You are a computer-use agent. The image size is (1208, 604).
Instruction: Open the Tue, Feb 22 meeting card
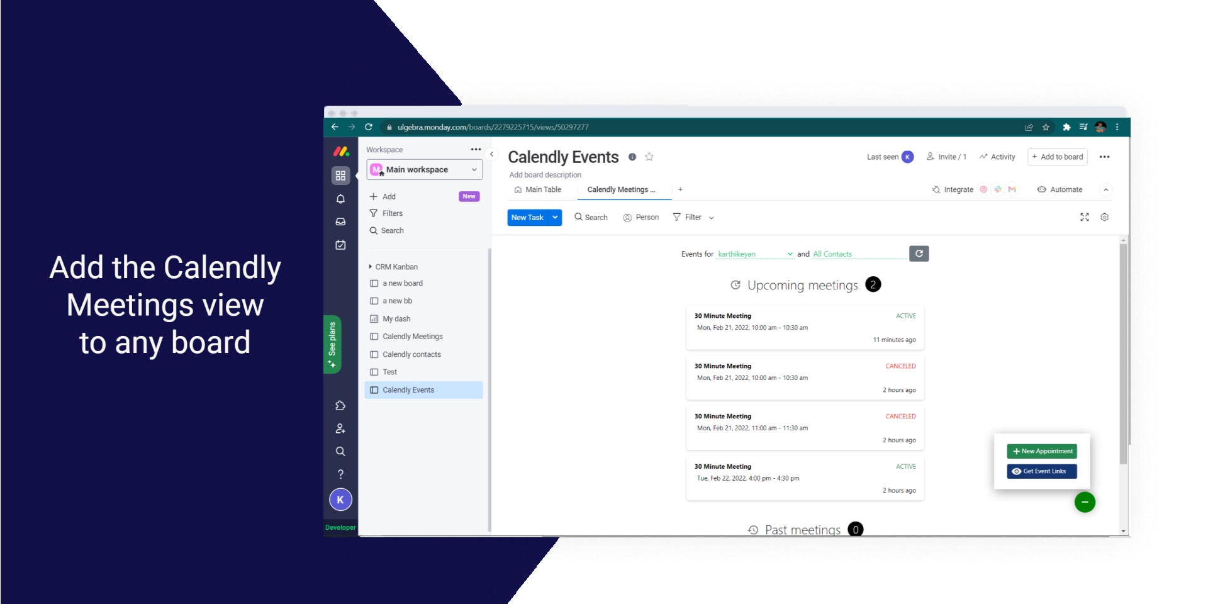[805, 478]
